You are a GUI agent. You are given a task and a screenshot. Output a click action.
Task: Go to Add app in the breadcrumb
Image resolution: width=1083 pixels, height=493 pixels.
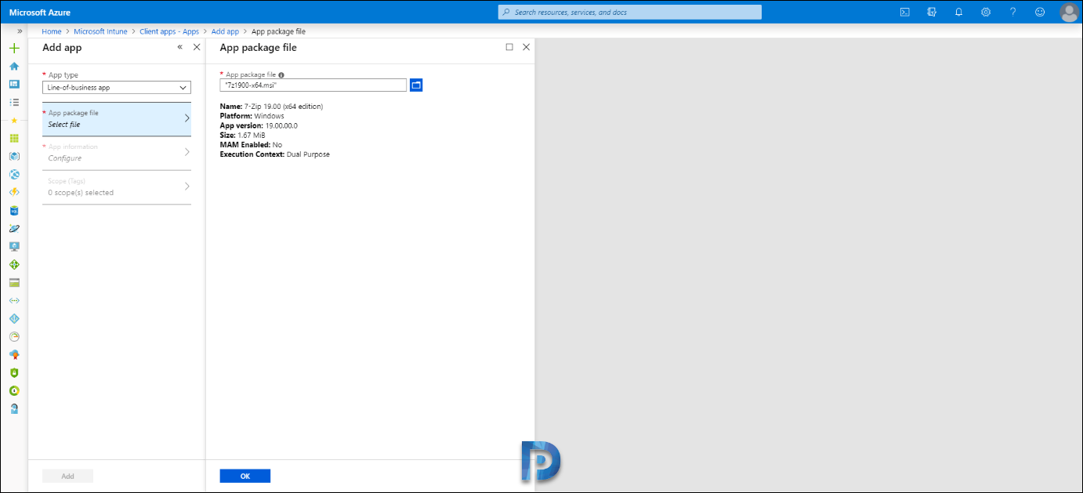[226, 31]
